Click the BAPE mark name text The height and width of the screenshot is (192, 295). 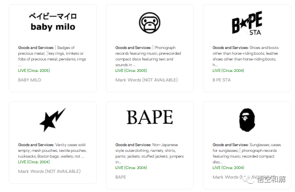tap(120, 177)
